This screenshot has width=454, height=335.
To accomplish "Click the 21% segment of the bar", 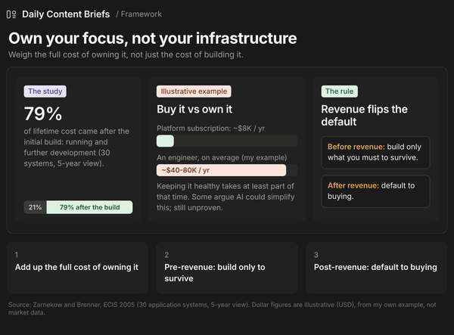I will [35, 207].
